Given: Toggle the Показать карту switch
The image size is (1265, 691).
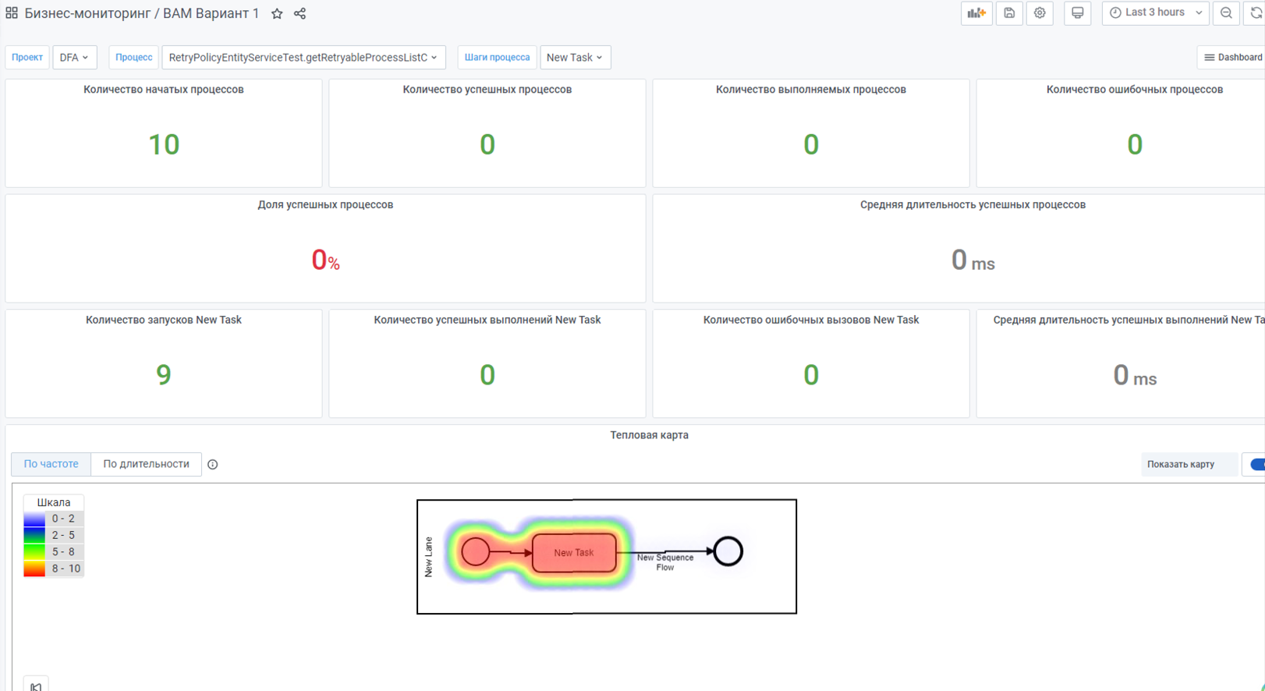Looking at the screenshot, I should (x=1256, y=465).
